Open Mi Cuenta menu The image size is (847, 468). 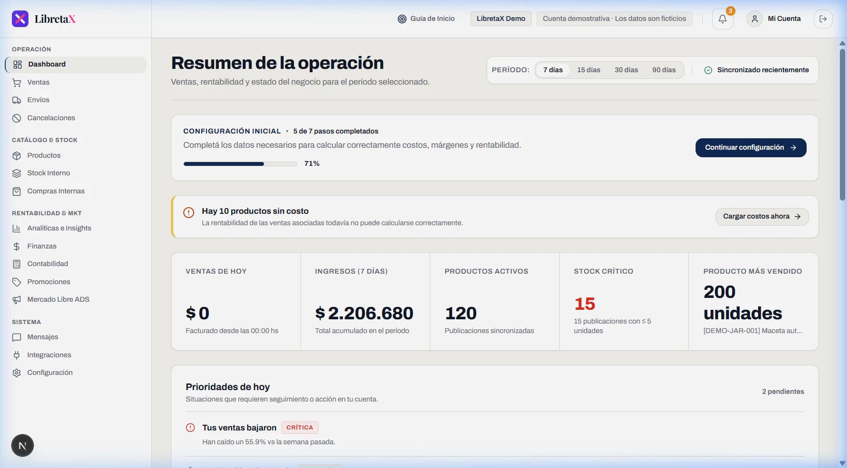[x=773, y=19]
